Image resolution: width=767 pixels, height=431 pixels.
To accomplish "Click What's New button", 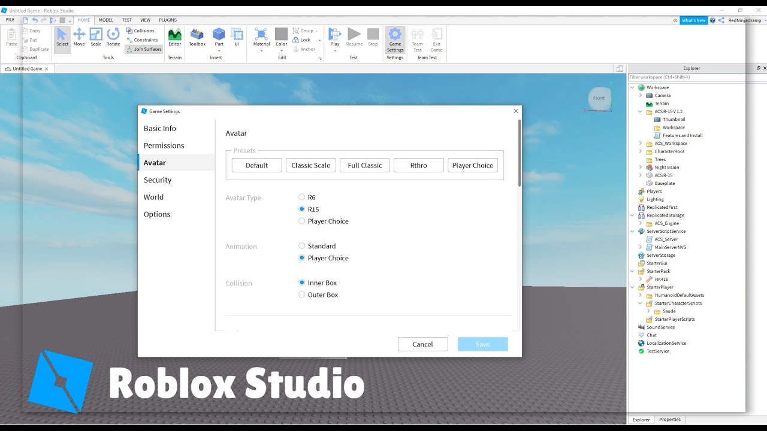I will pos(693,20).
